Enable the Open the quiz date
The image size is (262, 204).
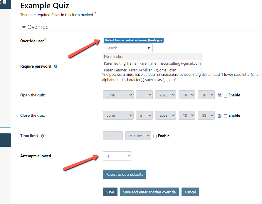(225, 96)
